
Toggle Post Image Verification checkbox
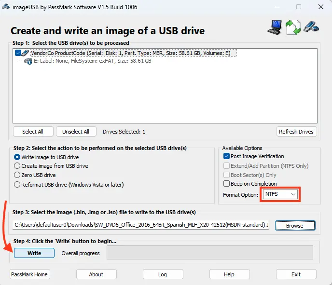pos(226,156)
